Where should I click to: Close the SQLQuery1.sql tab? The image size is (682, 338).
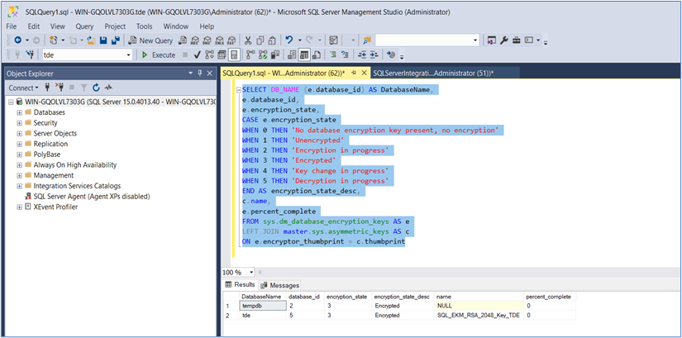[365, 73]
